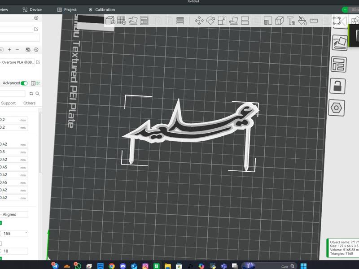Select the Scale tool
The width and height of the screenshot is (359, 269).
222,21
